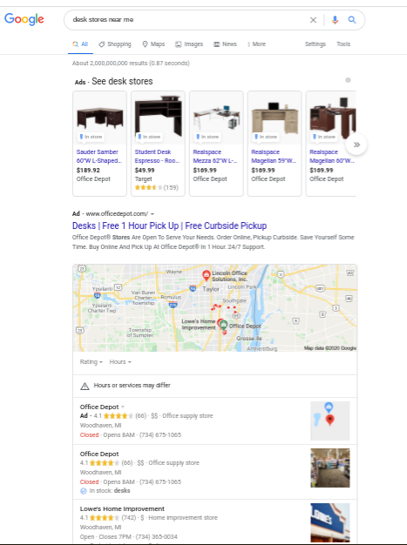The image size is (407, 545).
Task: Open the Desks Free 1 Hour Pick Up link
Action: click(169, 225)
